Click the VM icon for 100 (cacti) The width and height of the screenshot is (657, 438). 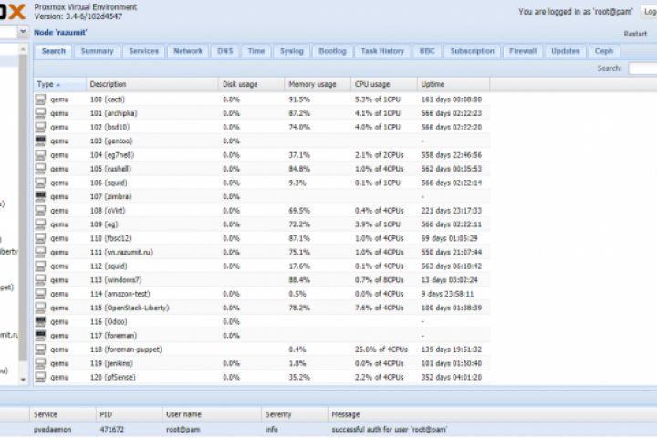40,99
